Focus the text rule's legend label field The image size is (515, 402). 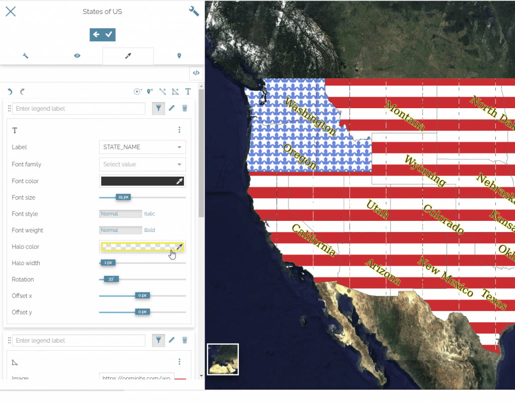pos(79,109)
